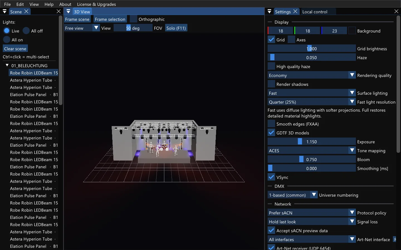Image resolution: width=401 pixels, height=250 pixels.
Task: Click the Frame selection button
Action: [x=110, y=19]
